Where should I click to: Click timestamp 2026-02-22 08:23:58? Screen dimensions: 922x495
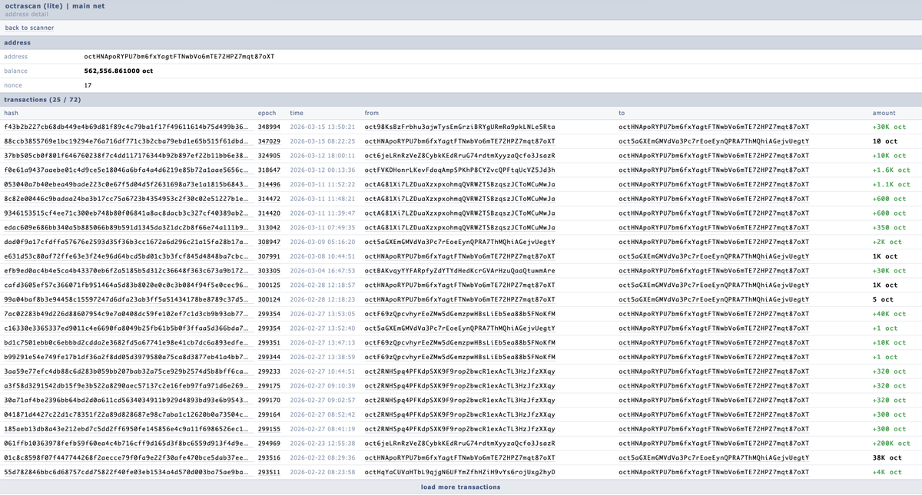323,472
